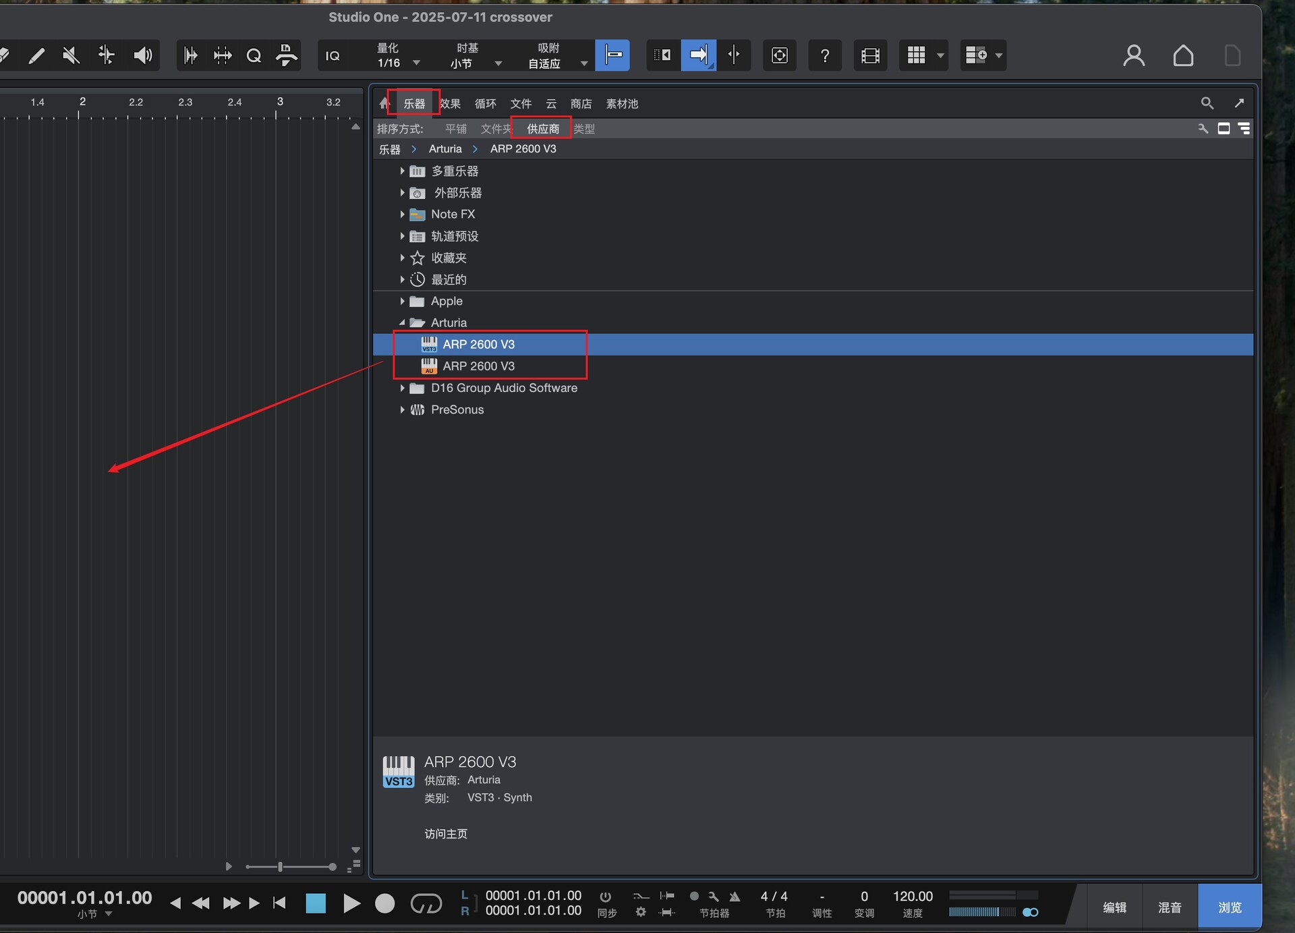This screenshot has width=1295, height=933.
Task: Toggle Snap button in toolbar
Action: (612, 55)
